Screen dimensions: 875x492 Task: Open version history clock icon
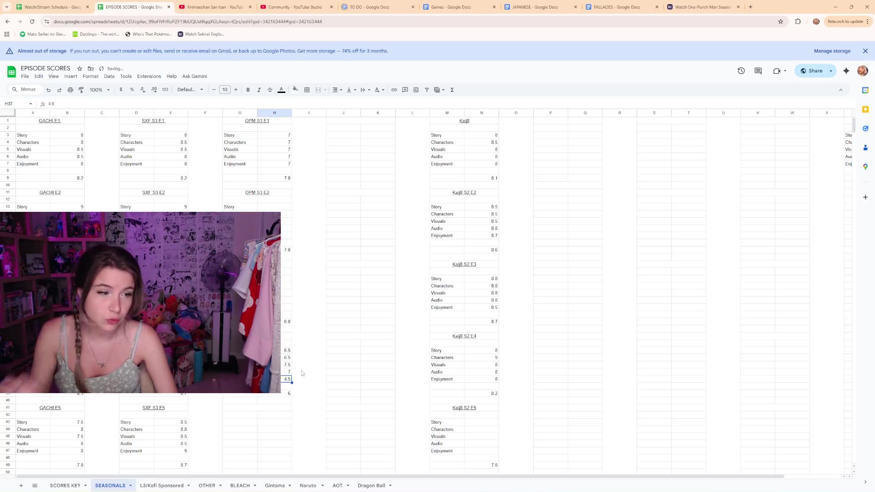741,71
